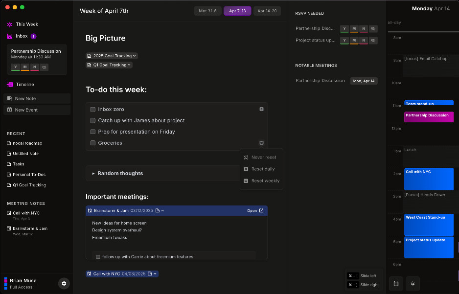Viewport: 459px width, 294px height.
Task: Switch to Apr 14-20 week
Action: (267, 11)
